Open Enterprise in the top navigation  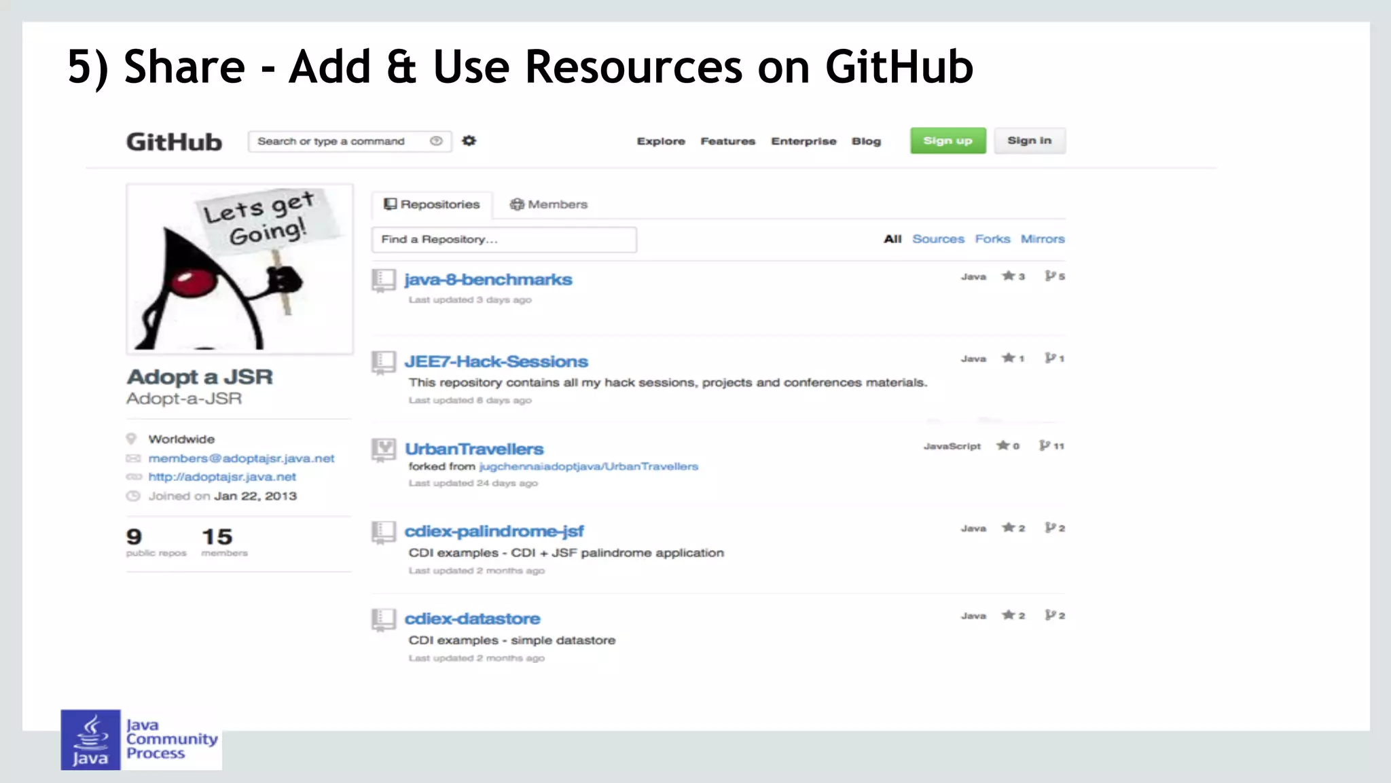tap(803, 141)
